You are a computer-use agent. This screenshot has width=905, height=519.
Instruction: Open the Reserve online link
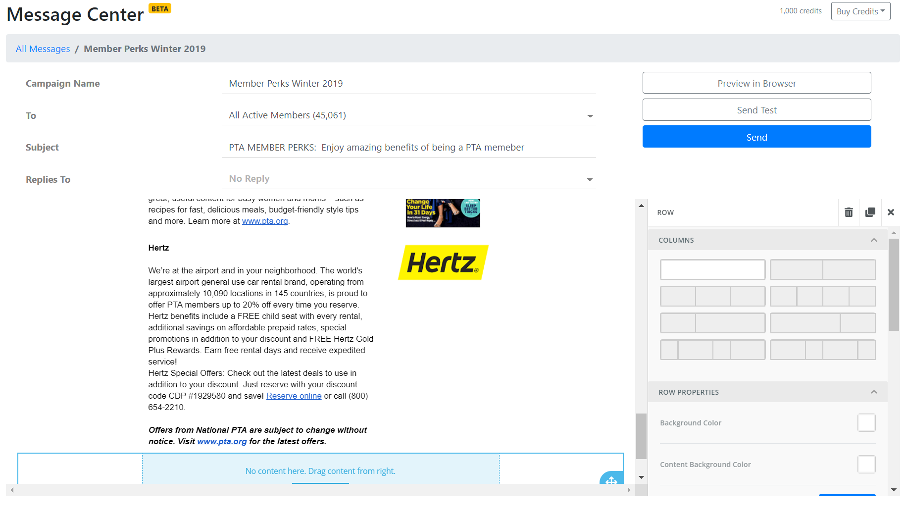(294, 396)
